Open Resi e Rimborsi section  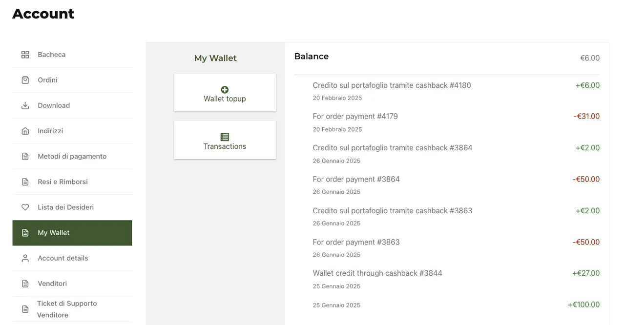(62, 182)
